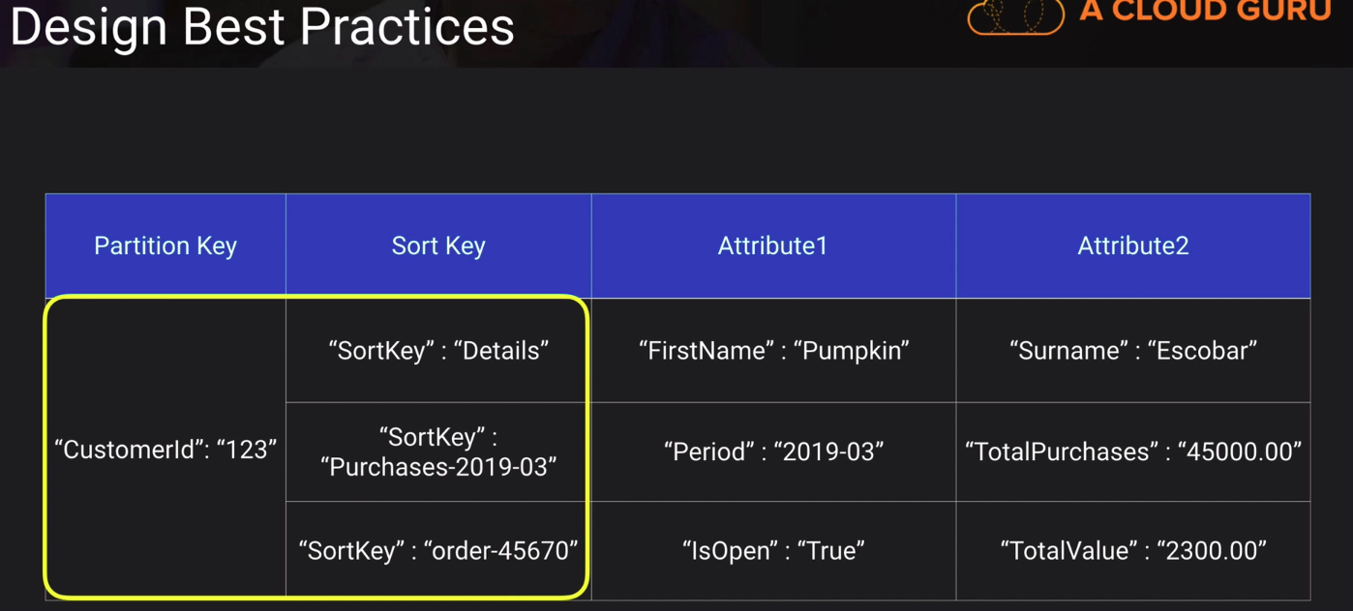Click the TotalPurchases 45000.00 cell

(1132, 451)
